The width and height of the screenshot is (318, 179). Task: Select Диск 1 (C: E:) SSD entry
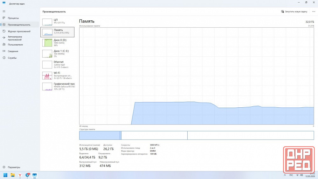click(57, 53)
